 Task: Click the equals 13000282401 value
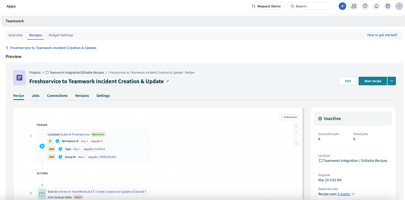pos(102,157)
